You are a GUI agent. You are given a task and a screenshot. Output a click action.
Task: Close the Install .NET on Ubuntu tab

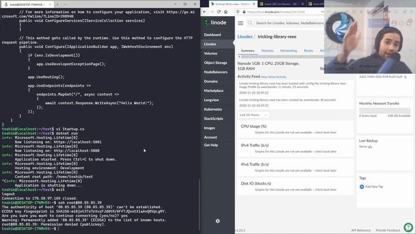pyautogui.click(x=303, y=4)
